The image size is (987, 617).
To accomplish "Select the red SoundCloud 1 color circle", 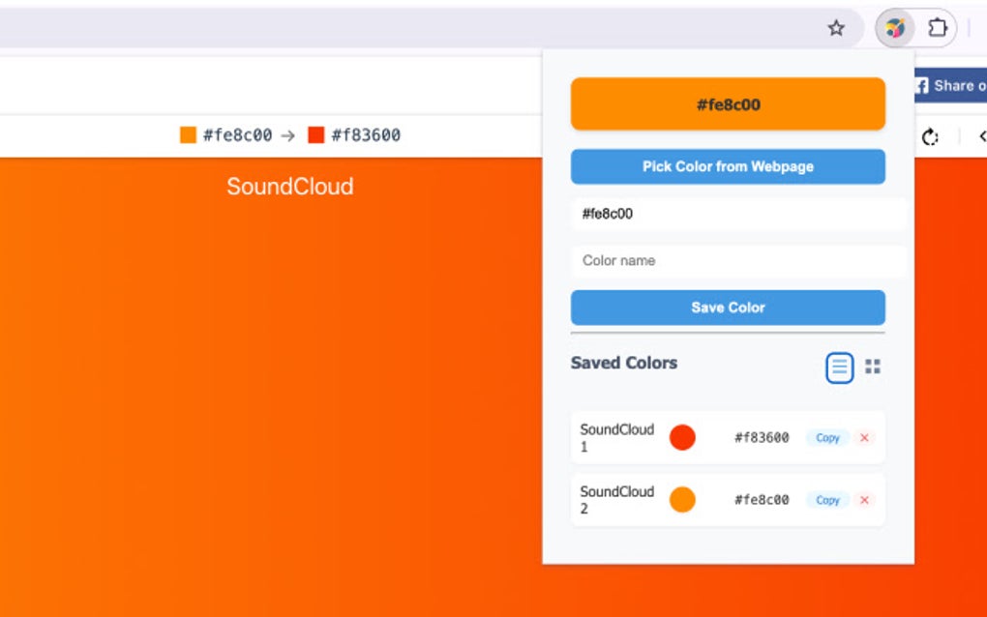I will pos(682,438).
